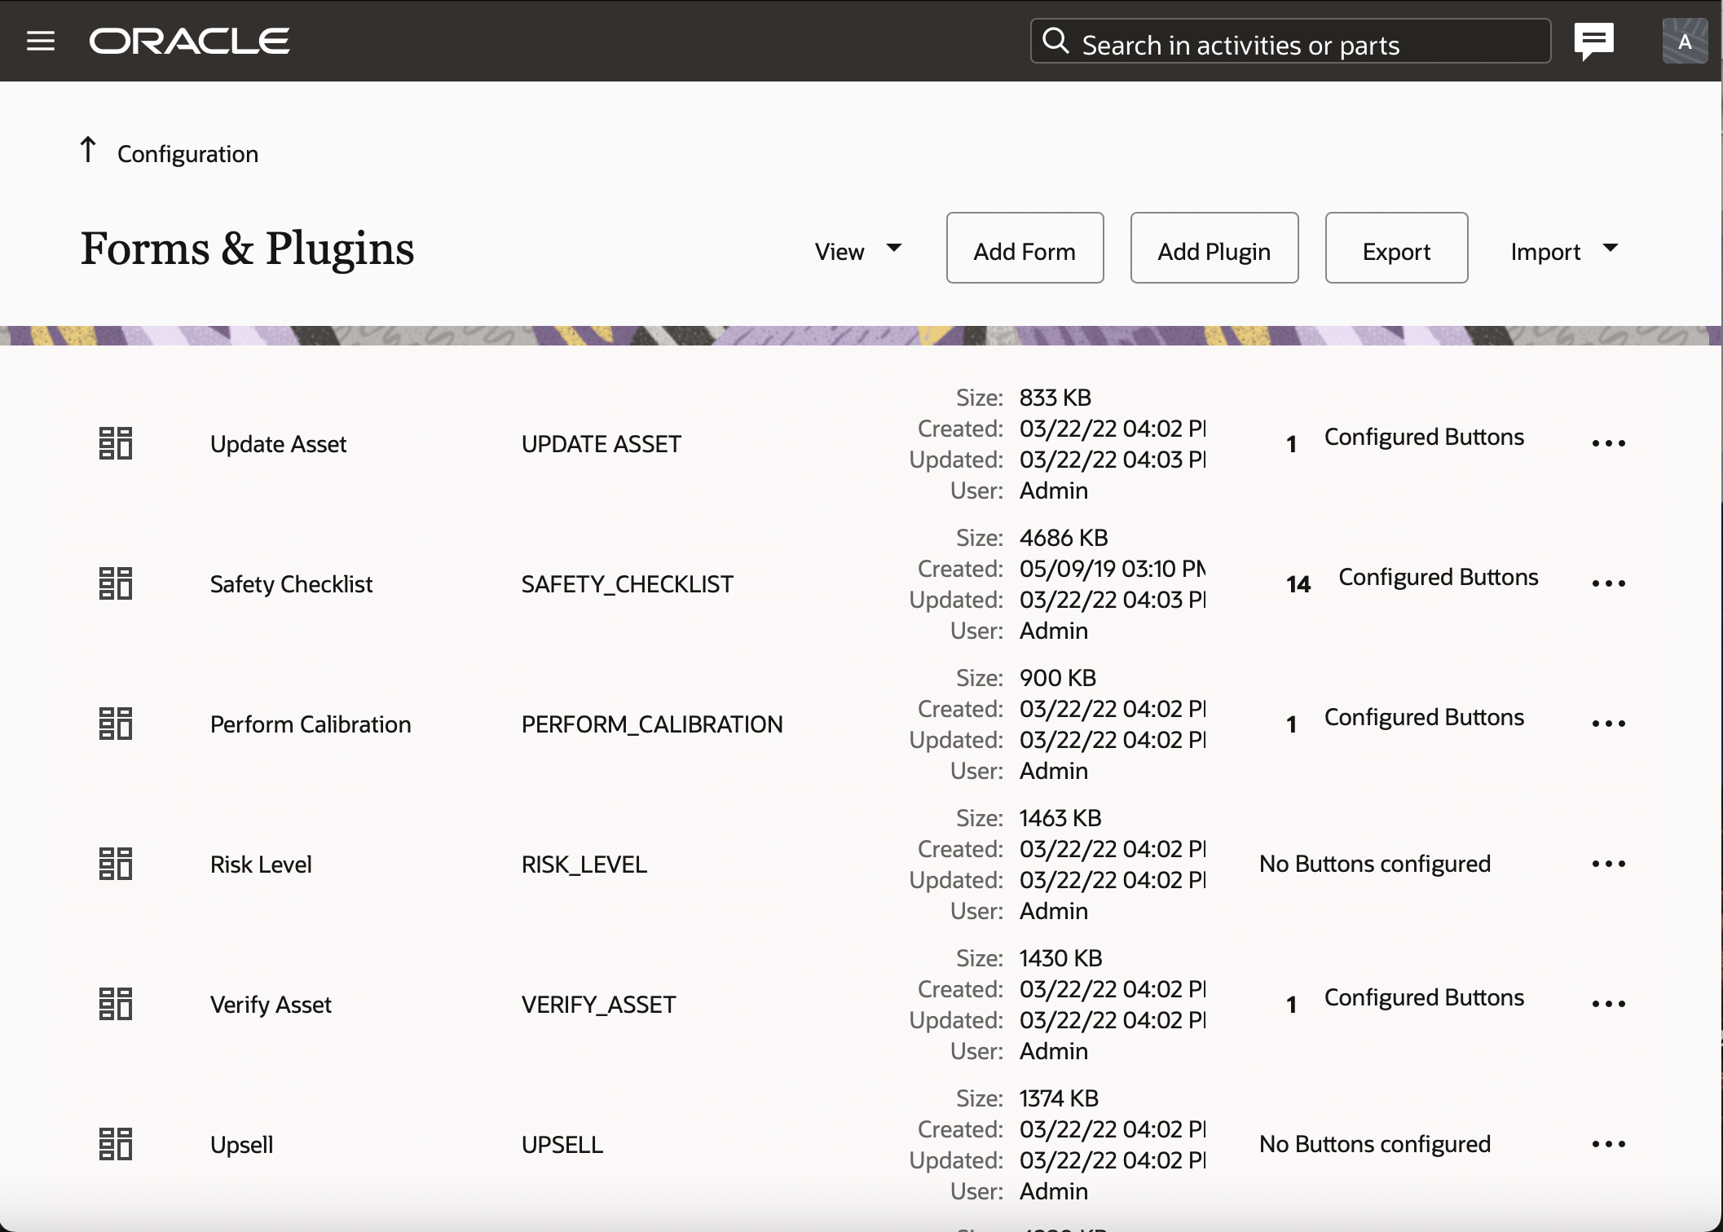The height and width of the screenshot is (1232, 1723).
Task: Open 14 Configured Buttons for Safety Checklist
Action: (1412, 579)
